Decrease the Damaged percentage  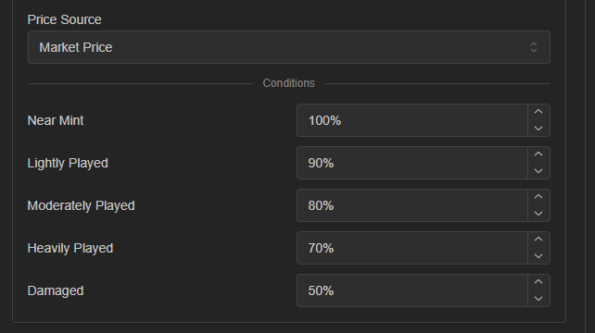point(538,298)
